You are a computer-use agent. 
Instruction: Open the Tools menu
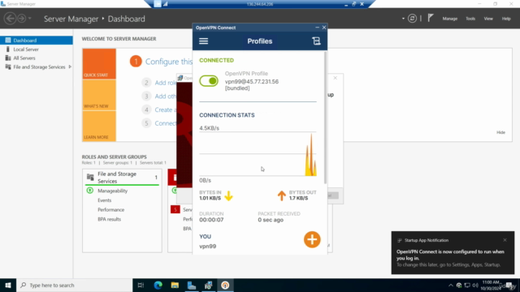[x=470, y=19]
